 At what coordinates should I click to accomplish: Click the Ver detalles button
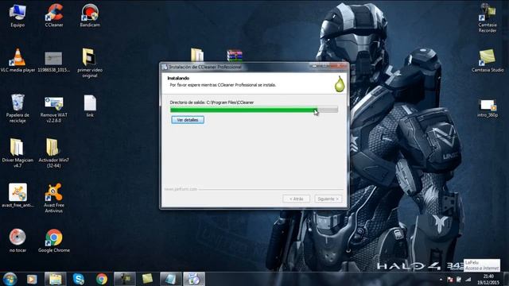pos(188,120)
